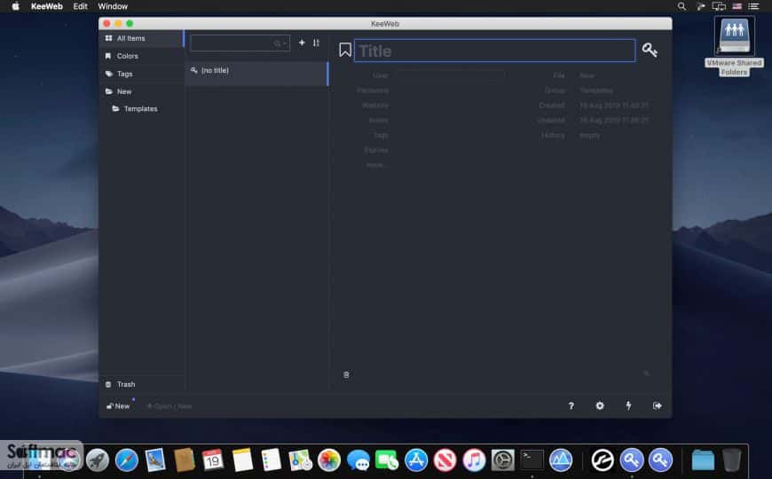Click the magnifier icon in the search box

coord(277,43)
